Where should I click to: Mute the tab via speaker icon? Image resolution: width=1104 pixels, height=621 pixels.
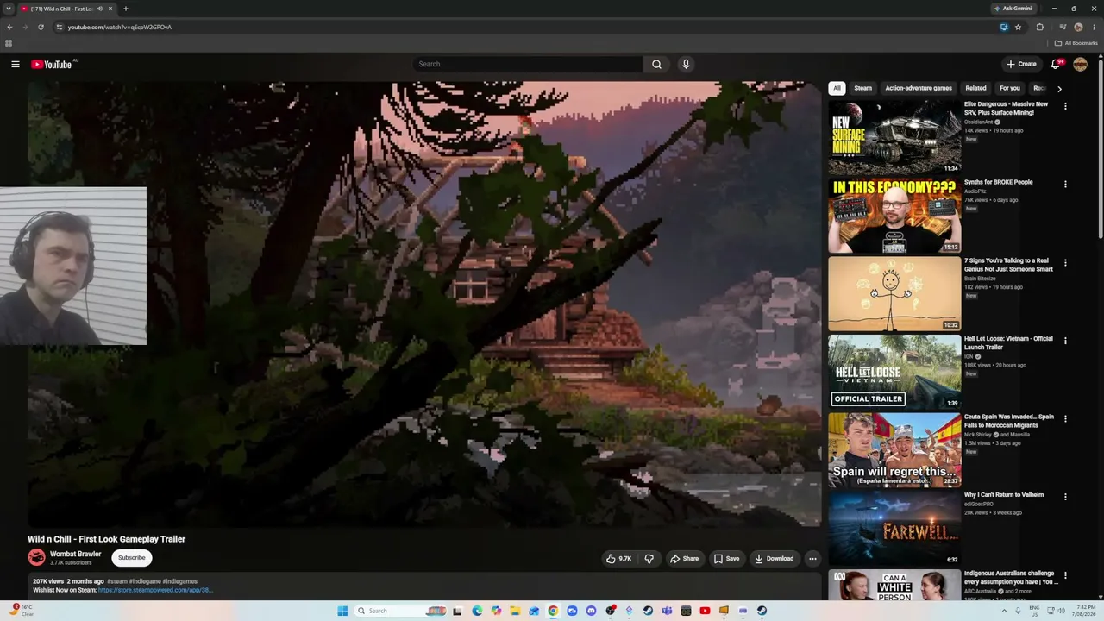[100, 9]
